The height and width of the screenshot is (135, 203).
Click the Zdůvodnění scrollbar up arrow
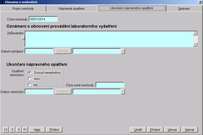point(195,33)
